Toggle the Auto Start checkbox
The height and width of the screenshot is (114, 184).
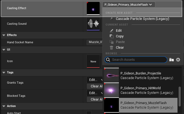89,113
